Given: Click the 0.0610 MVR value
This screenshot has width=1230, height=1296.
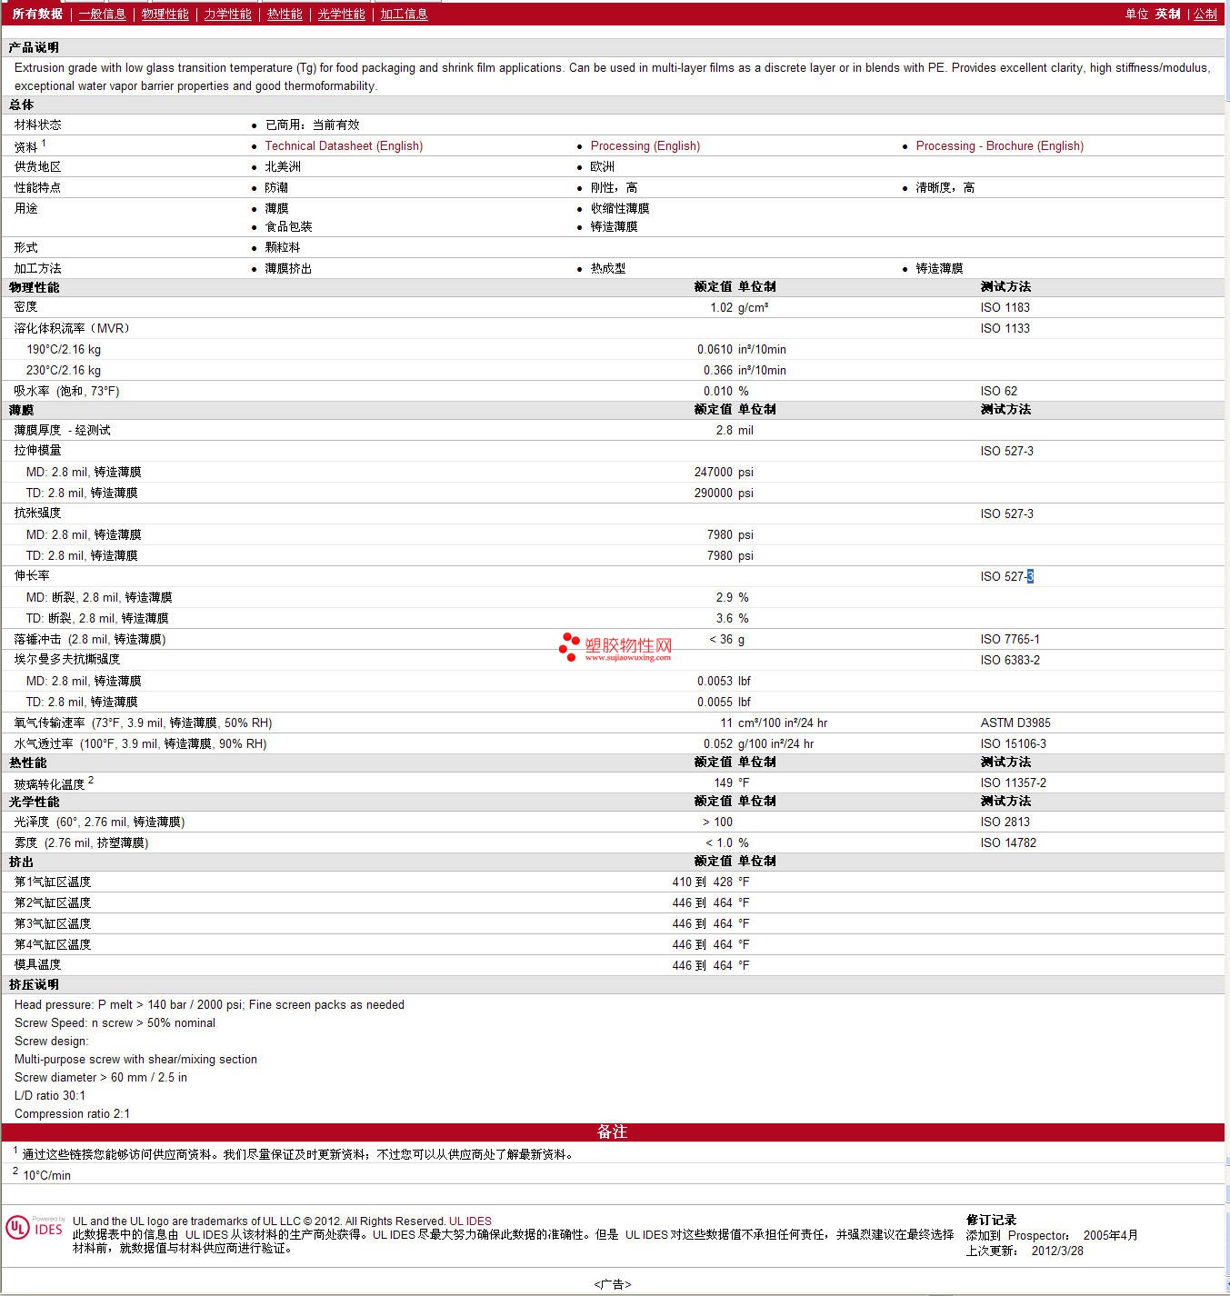Looking at the screenshot, I should click(715, 349).
